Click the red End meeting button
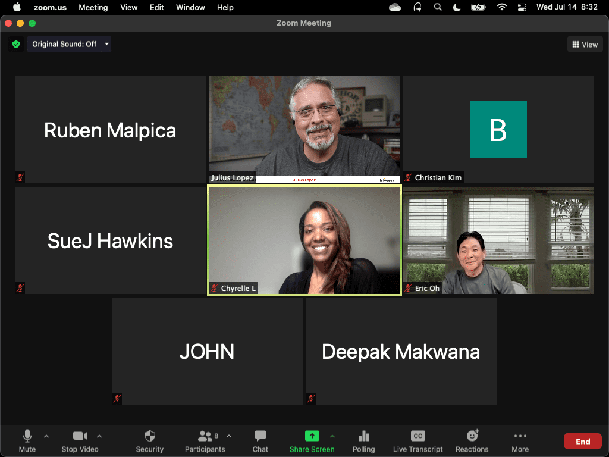This screenshot has width=609, height=457. pyautogui.click(x=583, y=441)
